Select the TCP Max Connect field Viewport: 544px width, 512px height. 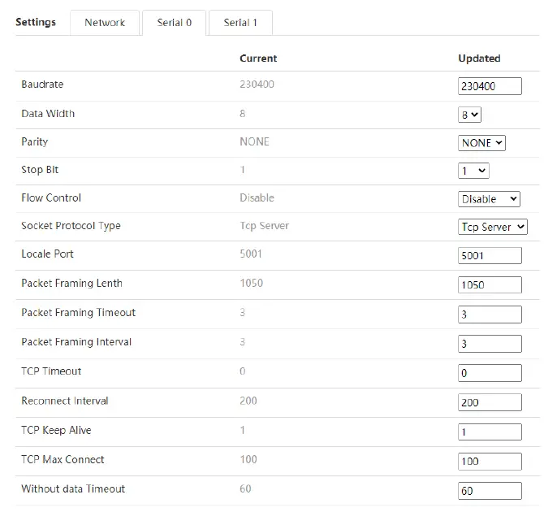490,462
